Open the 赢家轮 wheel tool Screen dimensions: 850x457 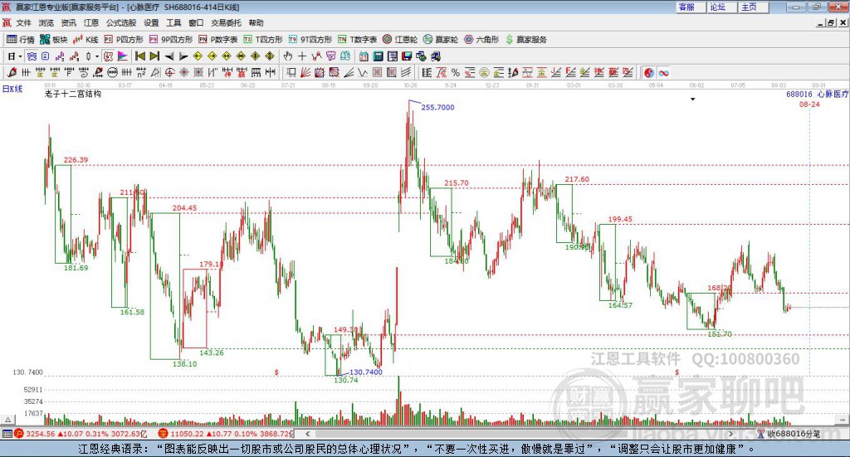coord(441,40)
